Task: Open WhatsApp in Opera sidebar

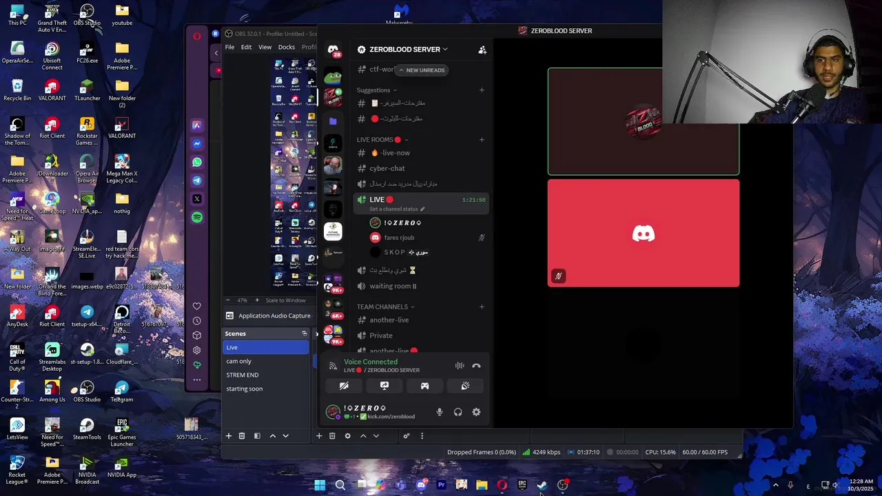Action: tap(197, 162)
